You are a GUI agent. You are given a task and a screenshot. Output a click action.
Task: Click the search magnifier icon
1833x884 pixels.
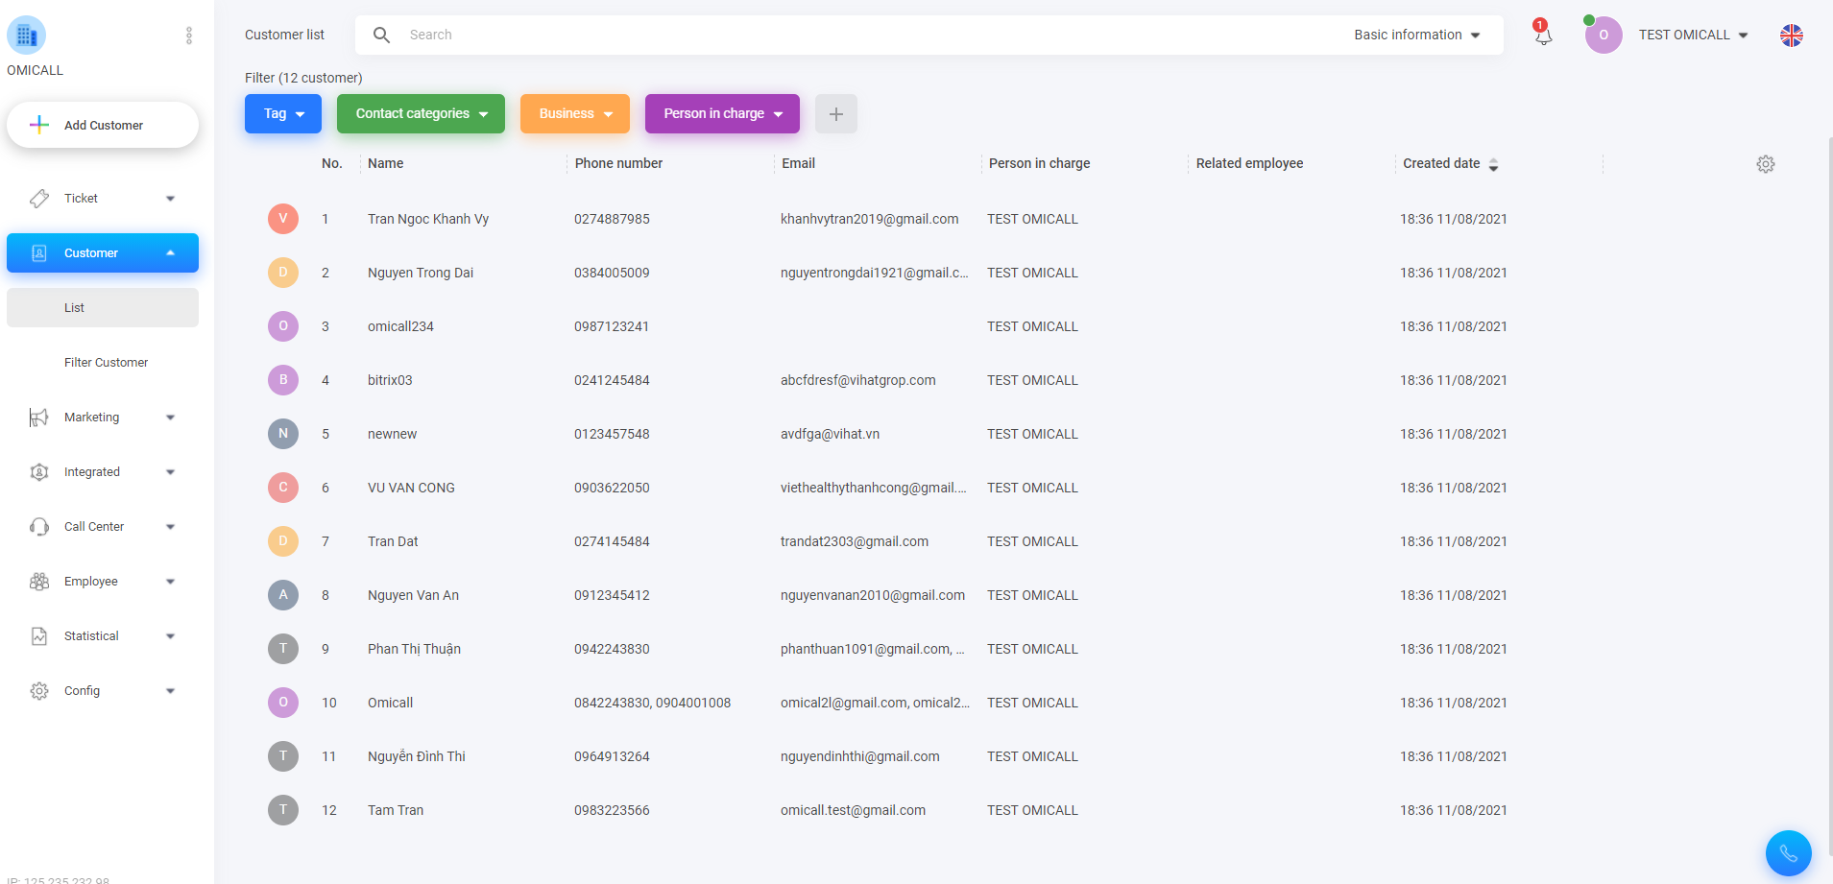point(381,36)
